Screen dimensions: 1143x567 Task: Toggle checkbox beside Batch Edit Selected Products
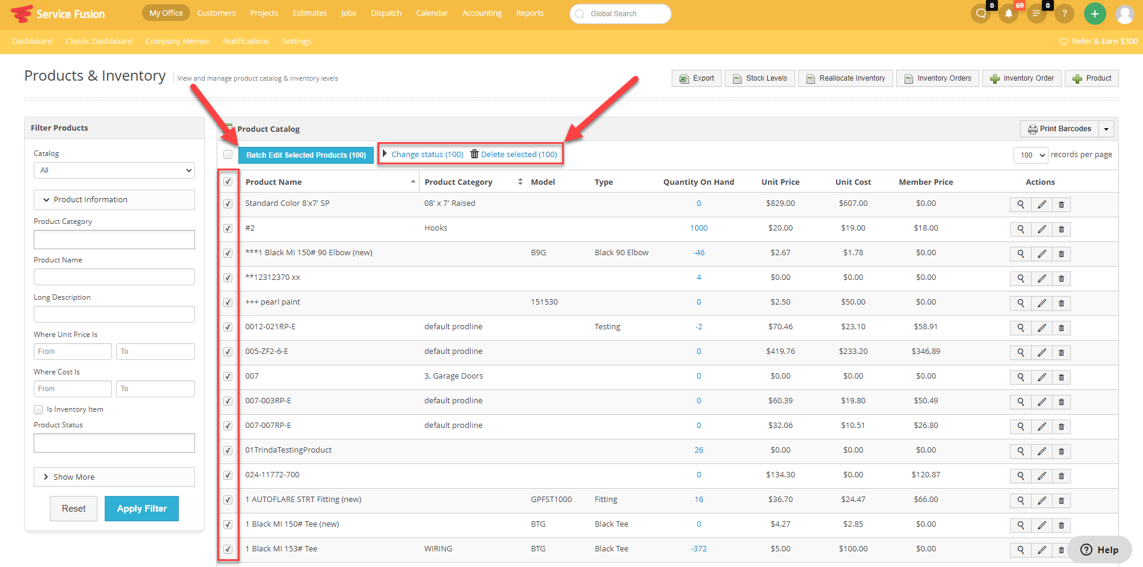[228, 155]
